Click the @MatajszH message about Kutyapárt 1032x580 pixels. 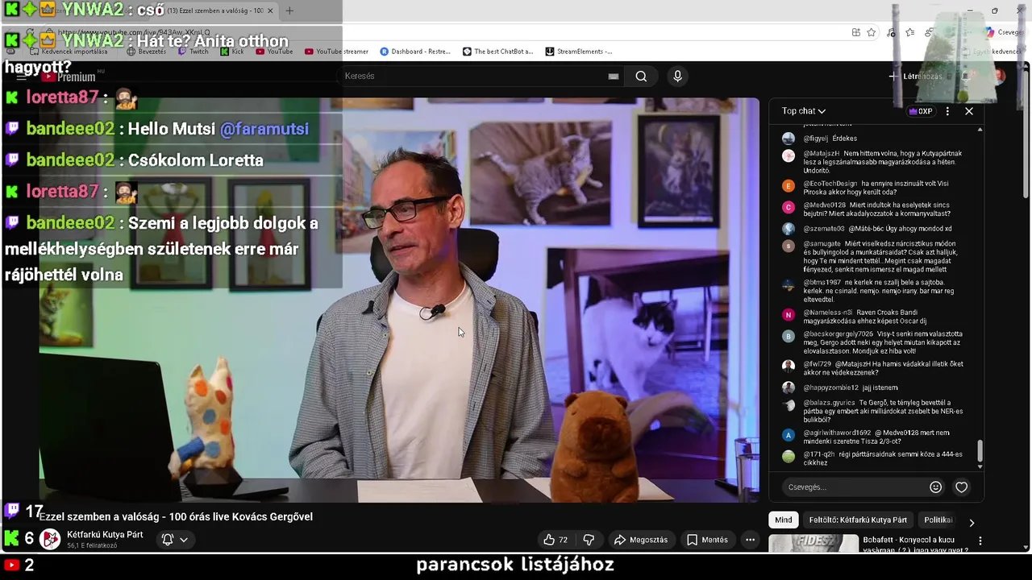click(883, 162)
